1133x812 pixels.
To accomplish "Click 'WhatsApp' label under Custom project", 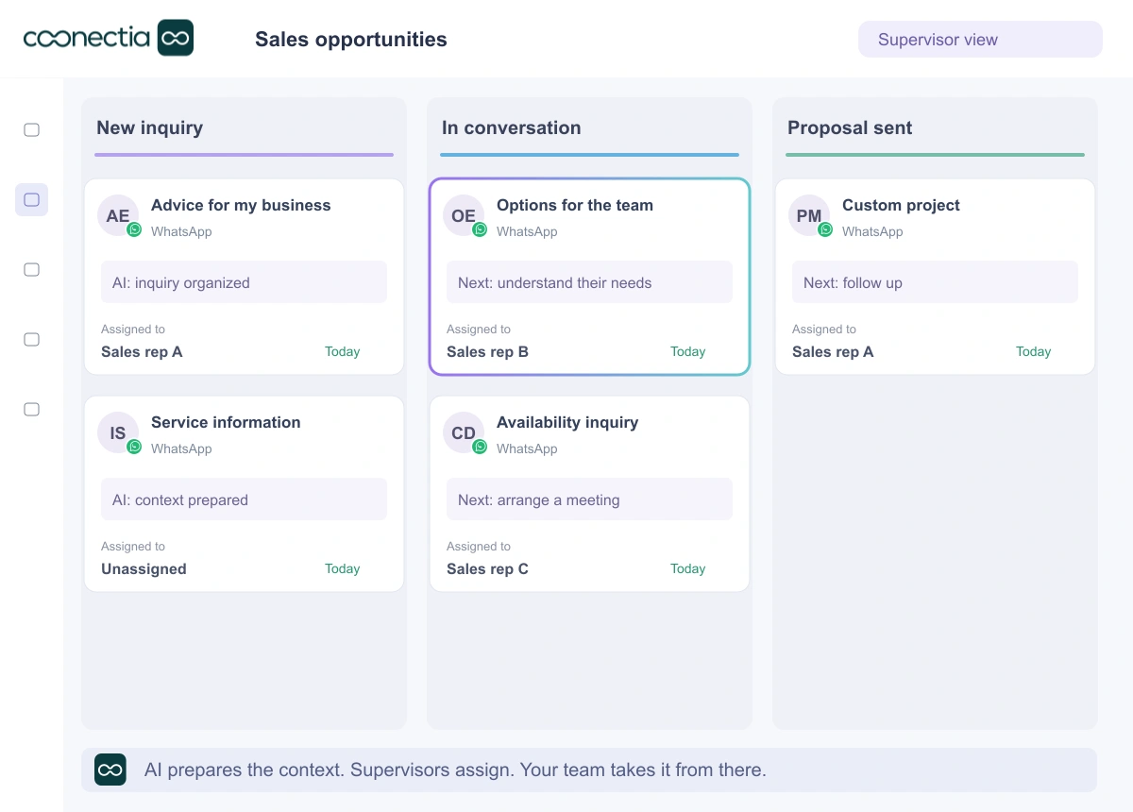I will point(872,231).
